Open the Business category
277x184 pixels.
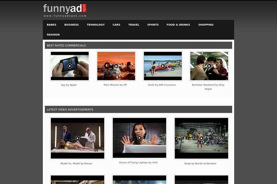point(72,25)
